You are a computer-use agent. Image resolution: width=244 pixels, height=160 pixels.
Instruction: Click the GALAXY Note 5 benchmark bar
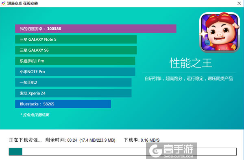76,39
